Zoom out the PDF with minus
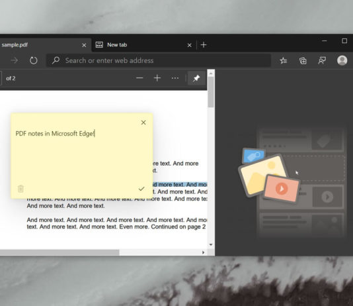This screenshot has width=353, height=306. pyautogui.click(x=139, y=78)
